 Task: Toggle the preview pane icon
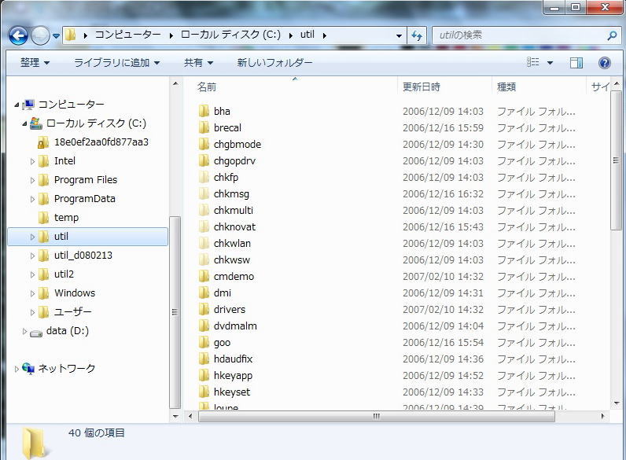576,63
